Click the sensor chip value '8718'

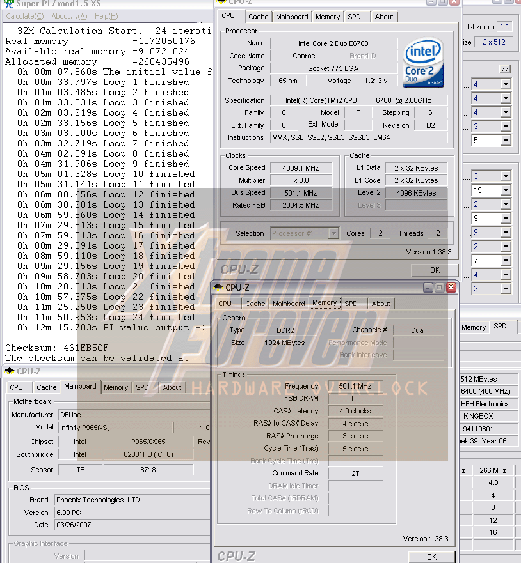tap(148, 470)
